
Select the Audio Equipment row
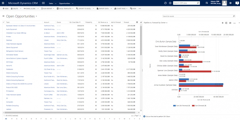pyautogui.click(x=4, y=29)
